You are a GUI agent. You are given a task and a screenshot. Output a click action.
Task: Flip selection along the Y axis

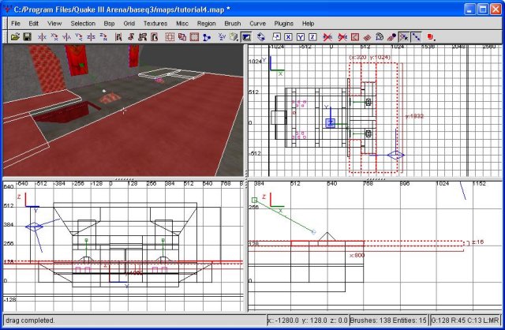click(x=66, y=37)
